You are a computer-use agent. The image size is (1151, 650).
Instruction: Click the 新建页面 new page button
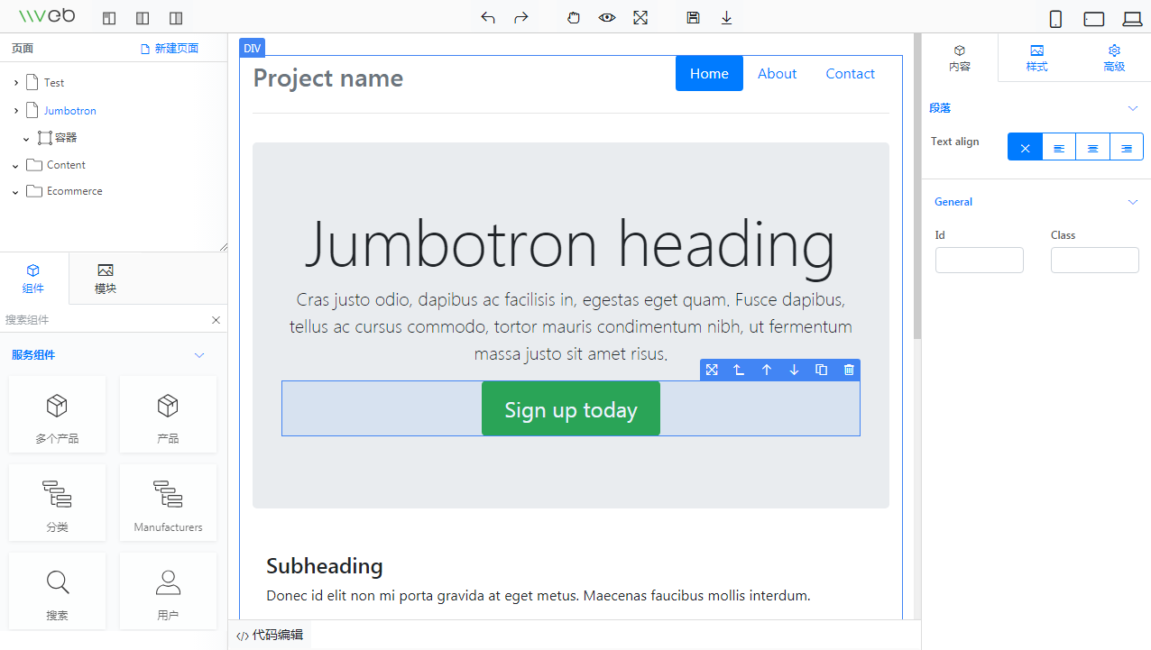(x=170, y=49)
